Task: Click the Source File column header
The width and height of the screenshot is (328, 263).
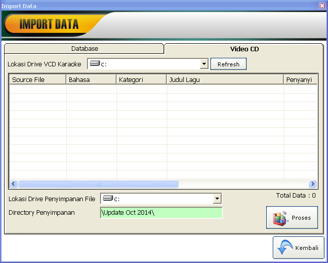Action: coord(38,79)
